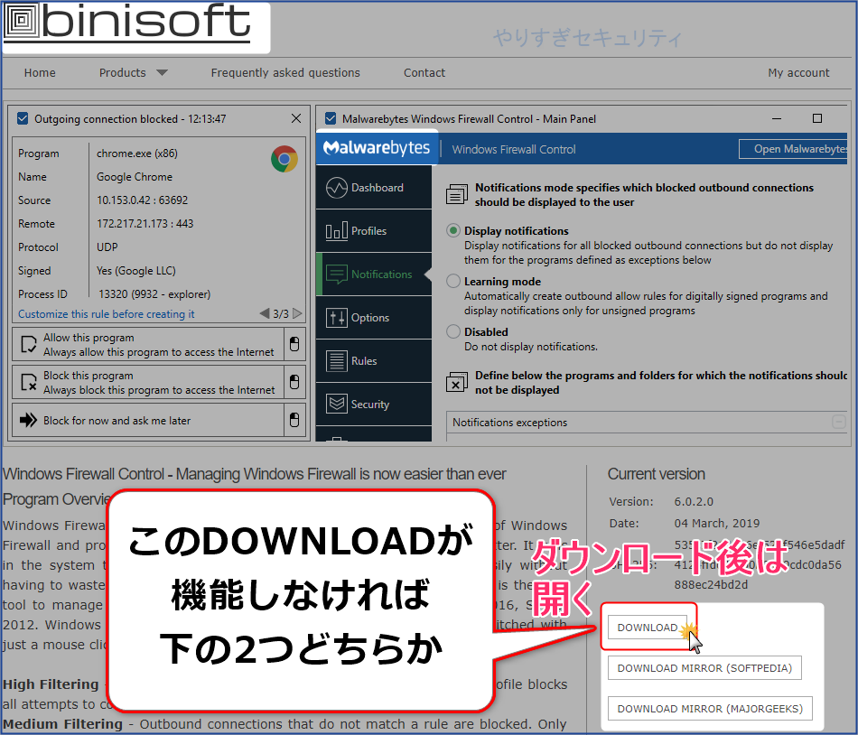Click the notification exclusions X-window icon

click(x=457, y=382)
